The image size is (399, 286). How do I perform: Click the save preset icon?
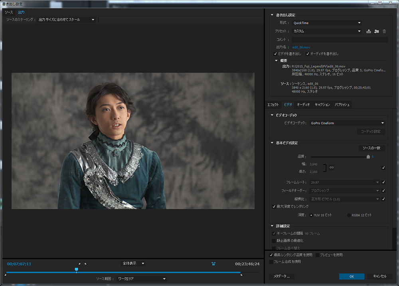point(368,31)
